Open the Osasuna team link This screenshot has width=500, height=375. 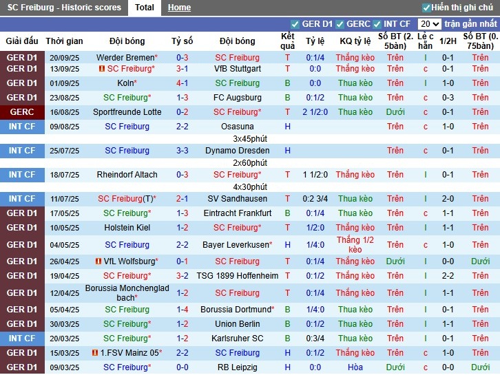click(x=237, y=127)
